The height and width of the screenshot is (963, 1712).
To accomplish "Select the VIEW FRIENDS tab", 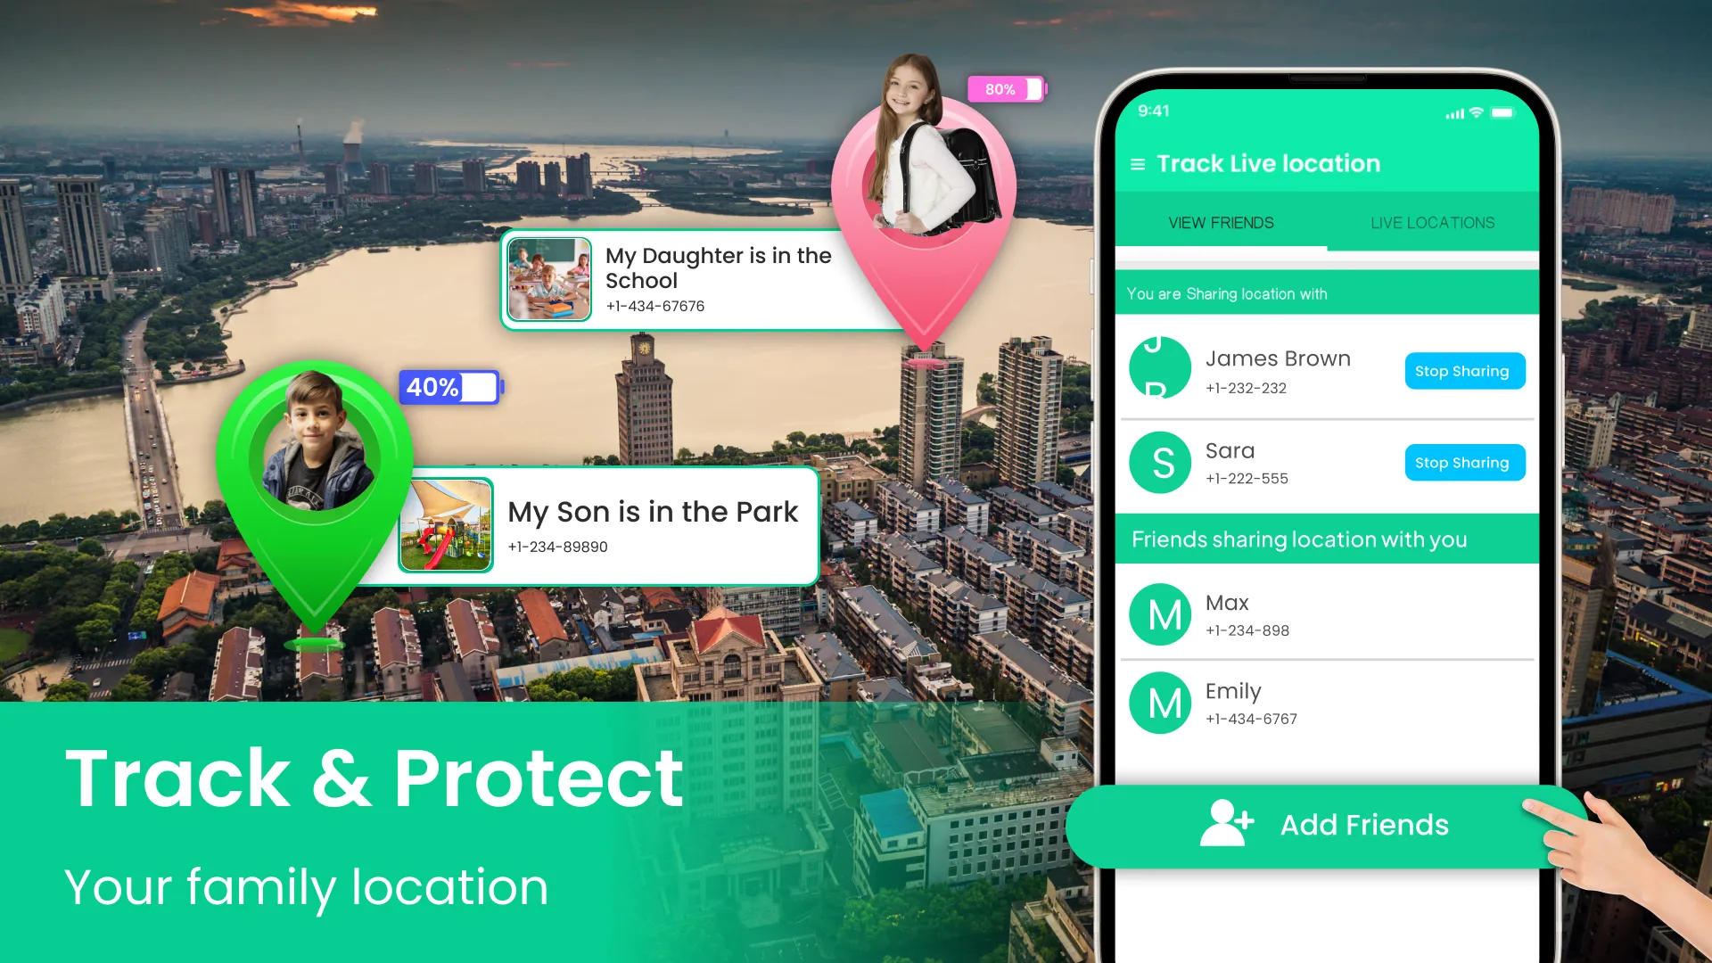I will (x=1221, y=222).
